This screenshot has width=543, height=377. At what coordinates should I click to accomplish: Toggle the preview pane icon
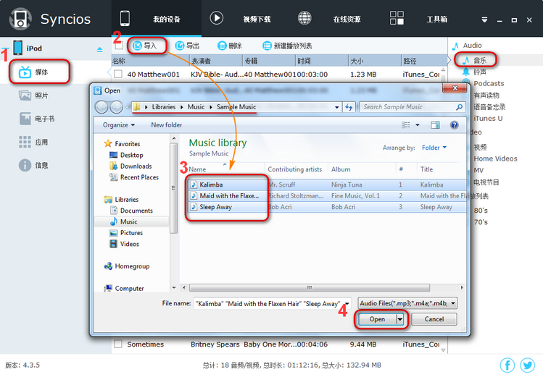[x=435, y=125]
